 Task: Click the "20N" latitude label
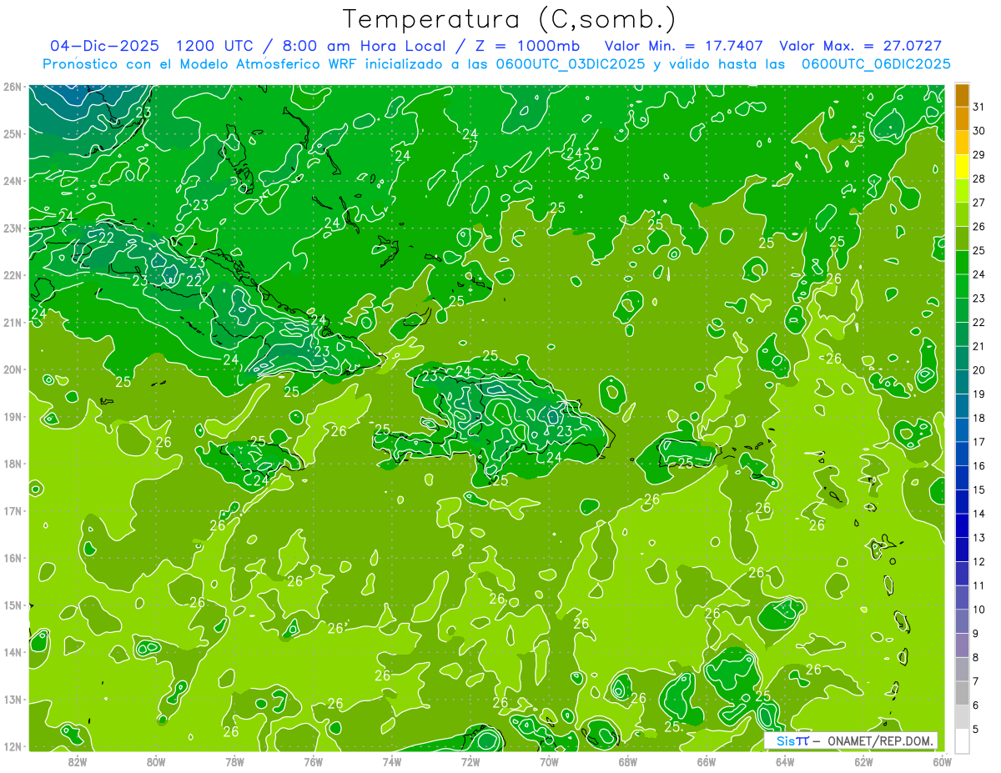click(x=13, y=369)
